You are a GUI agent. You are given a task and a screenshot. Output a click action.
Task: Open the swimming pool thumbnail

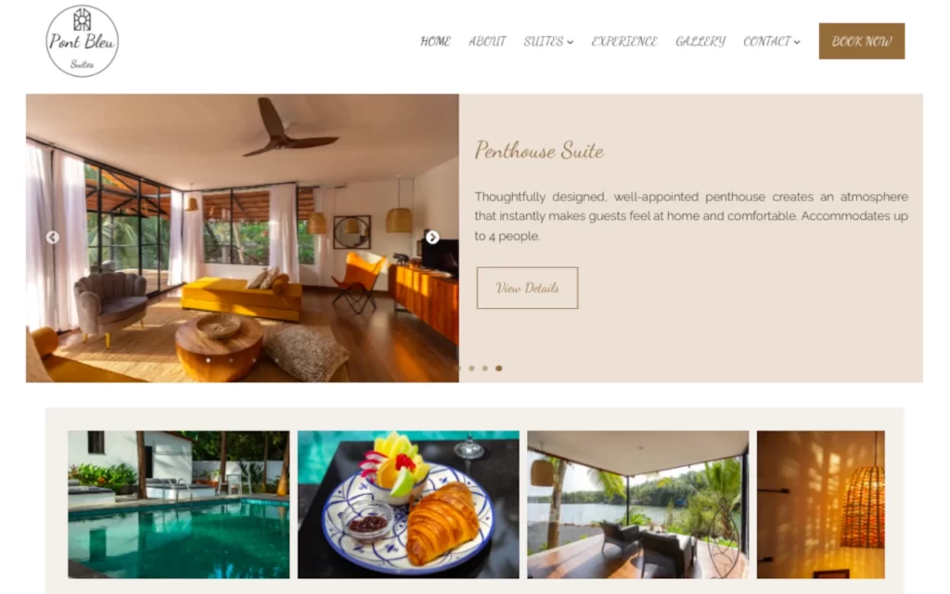point(179,504)
